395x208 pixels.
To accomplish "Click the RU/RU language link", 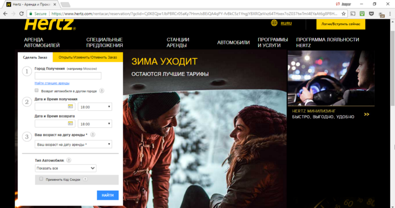I will (x=286, y=23).
